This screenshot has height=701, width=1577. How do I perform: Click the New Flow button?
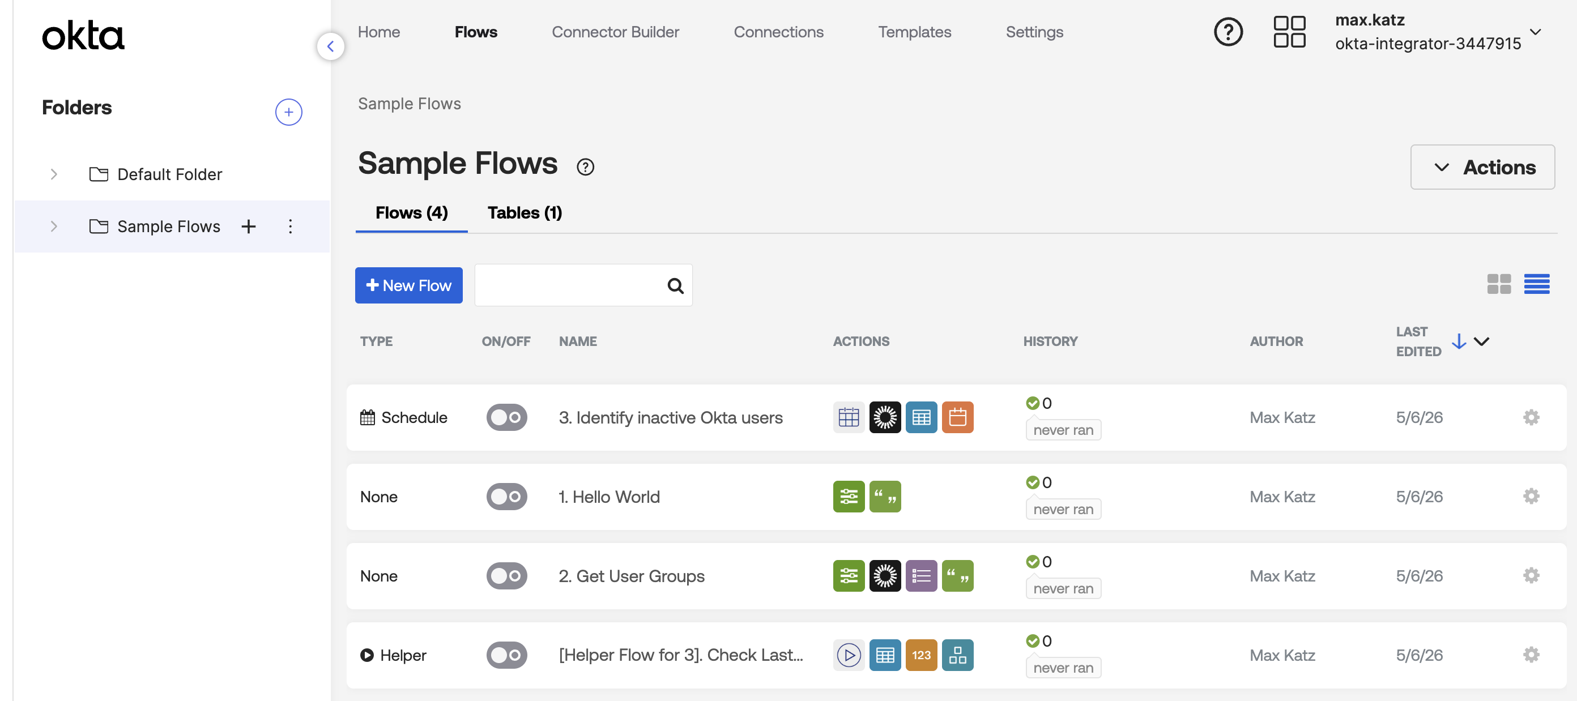tap(408, 285)
